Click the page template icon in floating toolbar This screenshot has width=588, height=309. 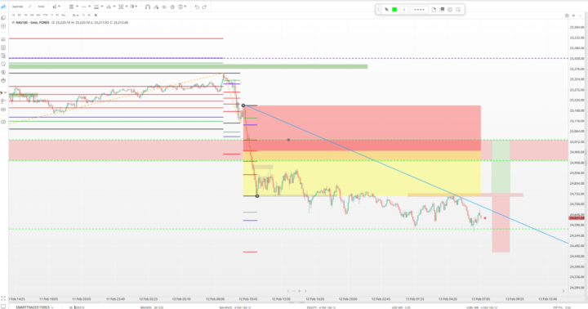[434, 9]
